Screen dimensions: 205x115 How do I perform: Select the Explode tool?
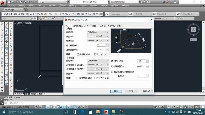[6, 84]
